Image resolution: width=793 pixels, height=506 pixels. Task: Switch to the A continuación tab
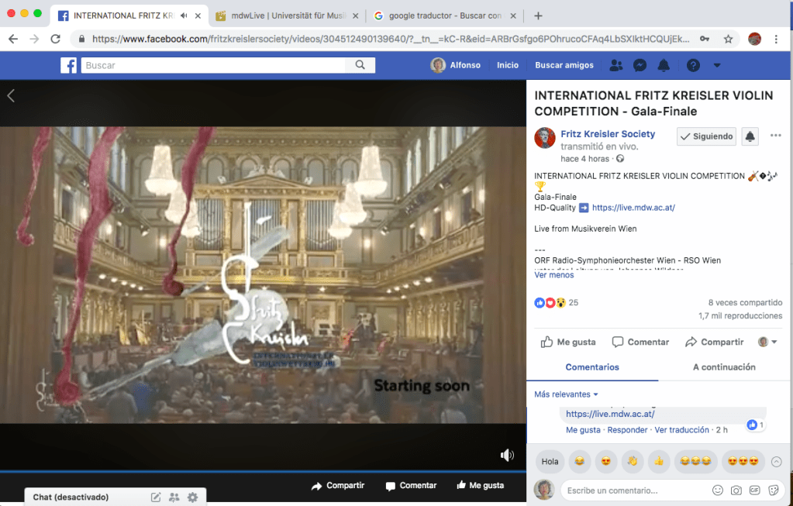[724, 367]
